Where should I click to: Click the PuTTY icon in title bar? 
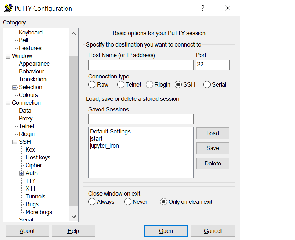pyautogui.click(x=9, y=8)
